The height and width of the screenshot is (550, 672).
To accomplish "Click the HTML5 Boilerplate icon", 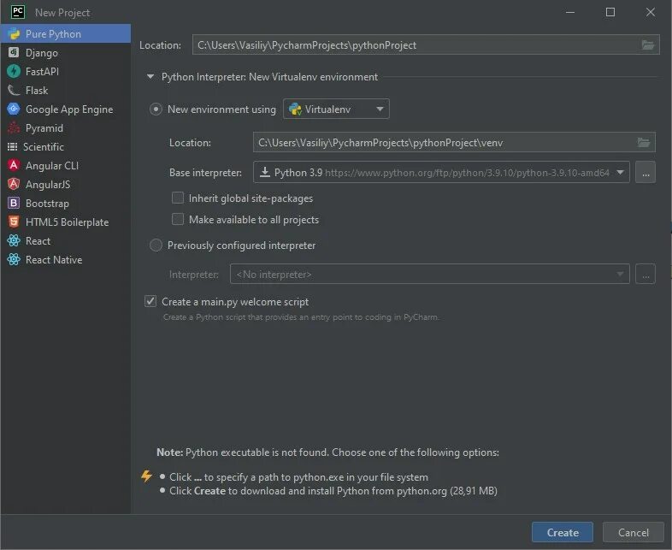I will click(14, 222).
